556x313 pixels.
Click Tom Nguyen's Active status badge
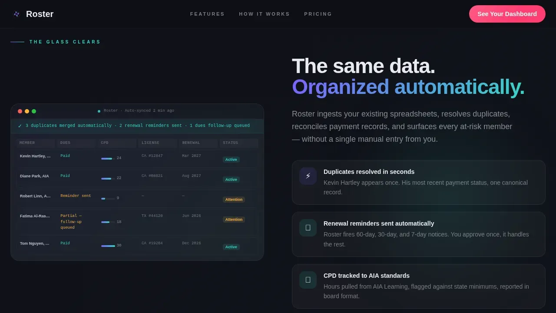pyautogui.click(x=231, y=247)
